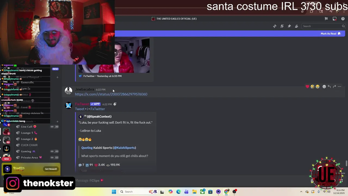The image size is (348, 196).
Task: Open the server icon with badge 42
Action: pyautogui.click(x=6, y=140)
